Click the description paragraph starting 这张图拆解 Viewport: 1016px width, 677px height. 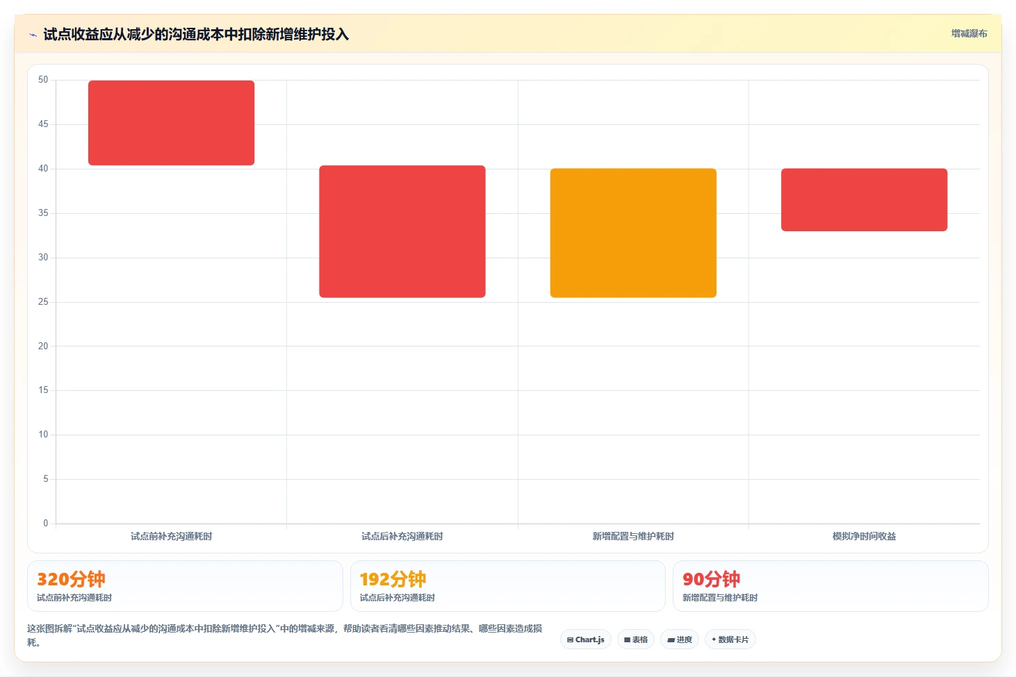pos(285,635)
